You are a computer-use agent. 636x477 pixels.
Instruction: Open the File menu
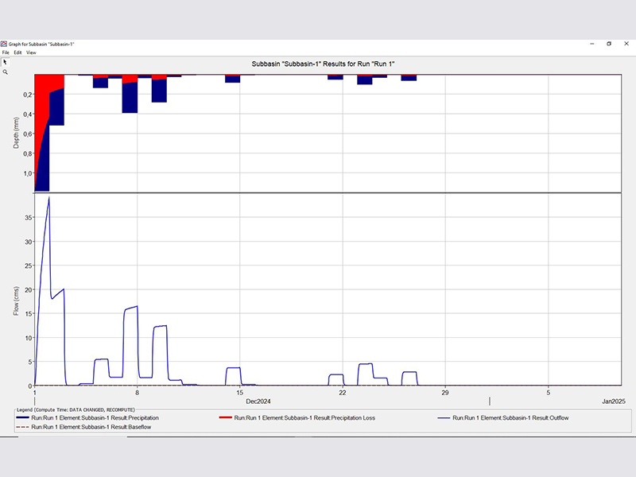[x=6, y=52]
